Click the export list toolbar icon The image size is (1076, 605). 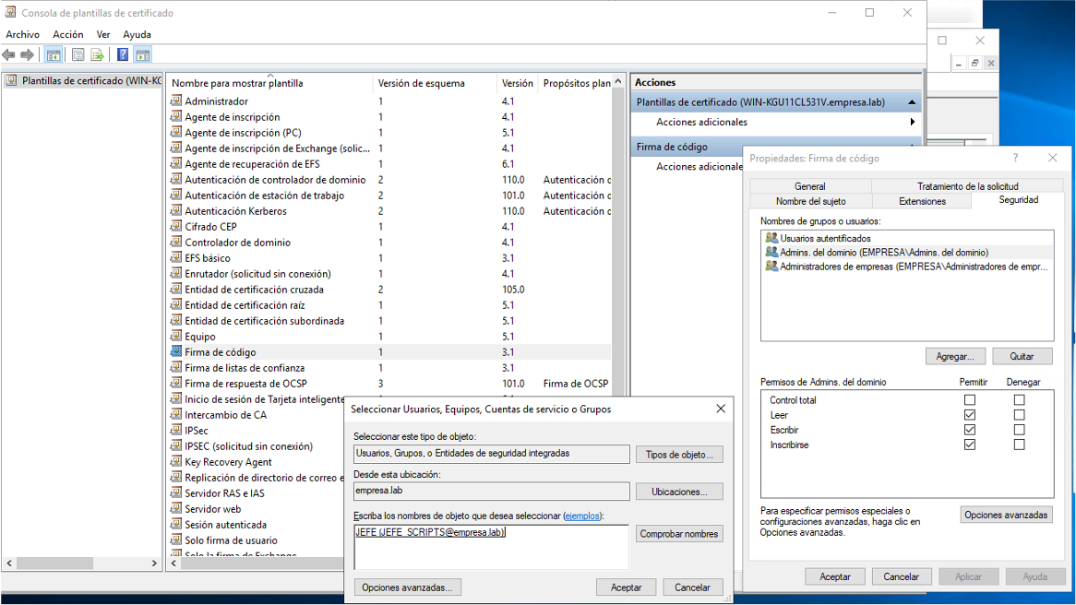(x=97, y=55)
